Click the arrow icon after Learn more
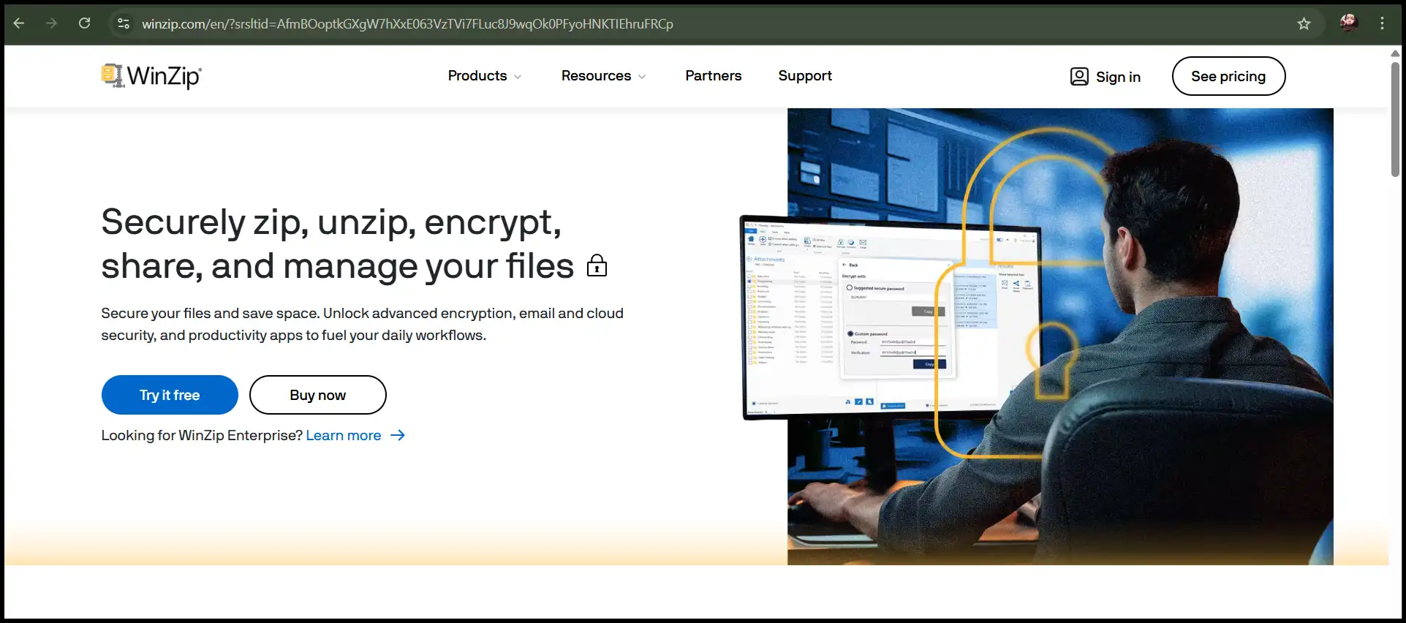The width and height of the screenshot is (1406, 623). click(x=398, y=435)
